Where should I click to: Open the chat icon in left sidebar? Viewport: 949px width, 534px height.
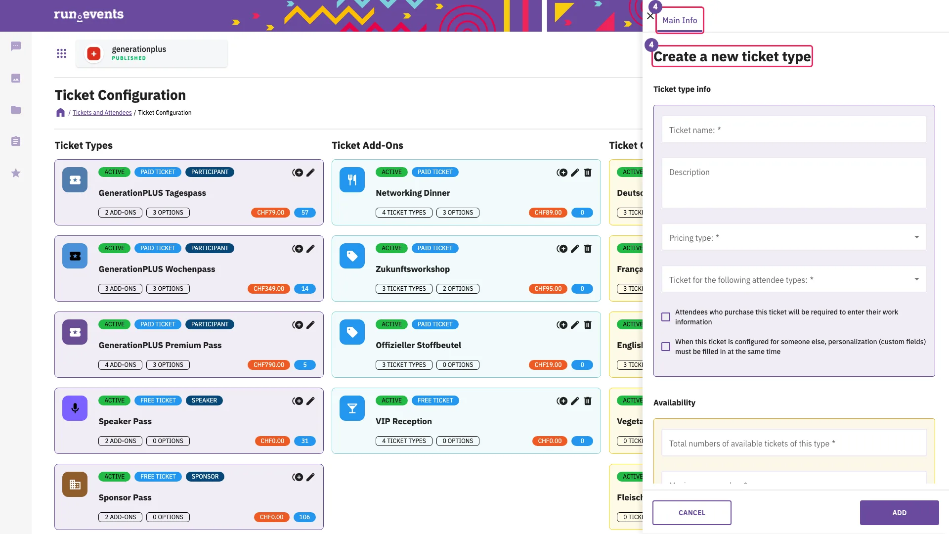[16, 46]
